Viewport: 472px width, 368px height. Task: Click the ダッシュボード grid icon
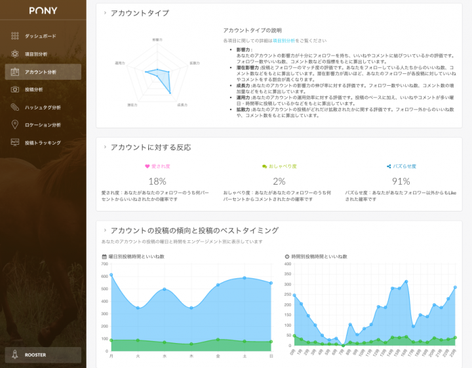pos(14,36)
